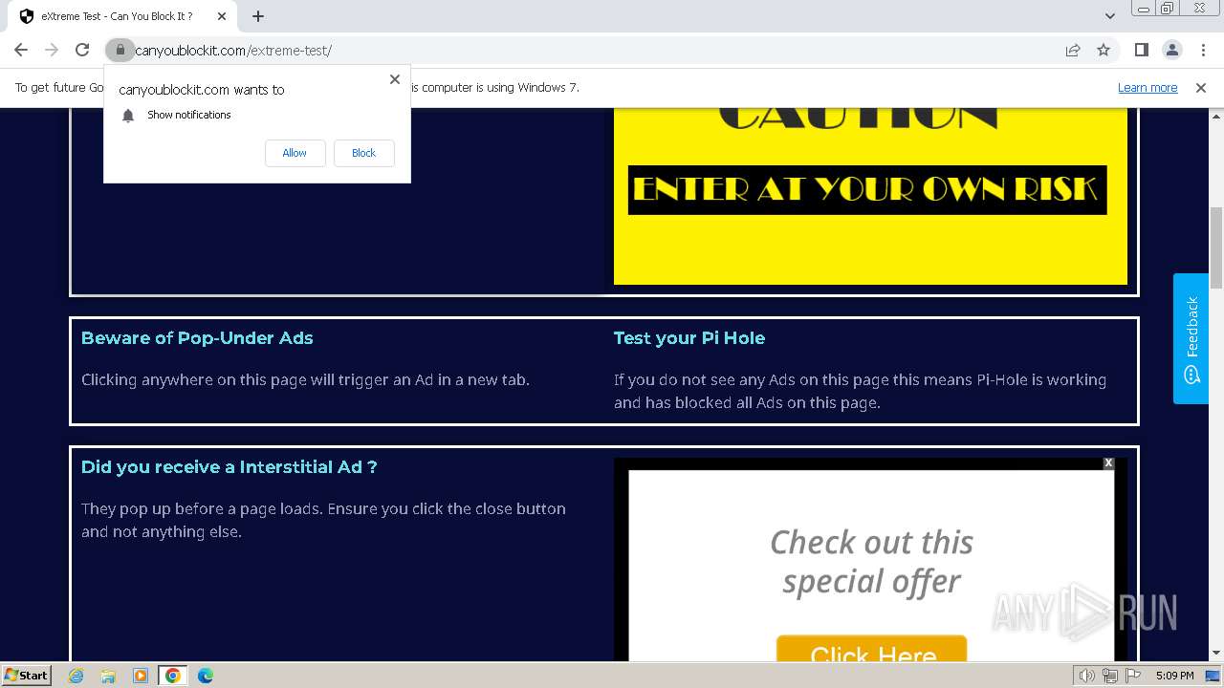Viewport: 1224px width, 688px height.
Task: Click the bell icon beside Show notifications
Action: click(128, 116)
